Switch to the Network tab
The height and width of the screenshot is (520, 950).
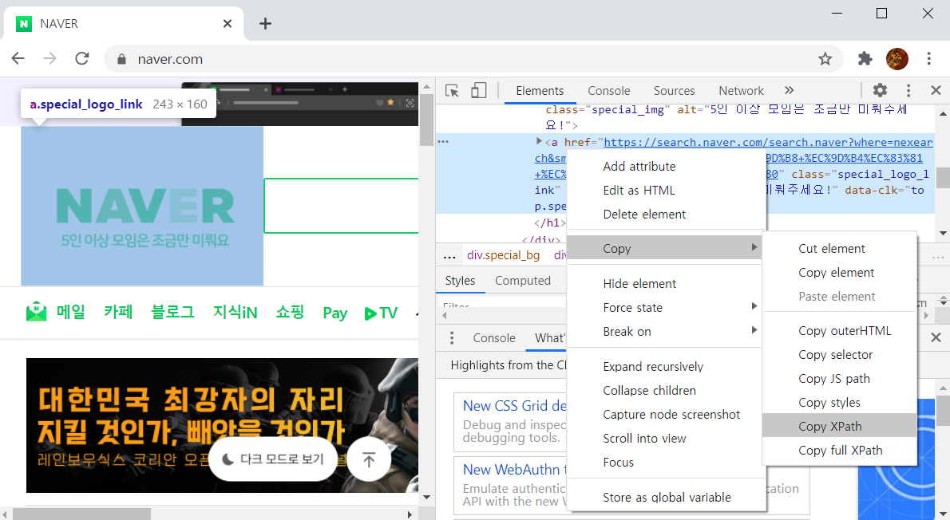741,91
